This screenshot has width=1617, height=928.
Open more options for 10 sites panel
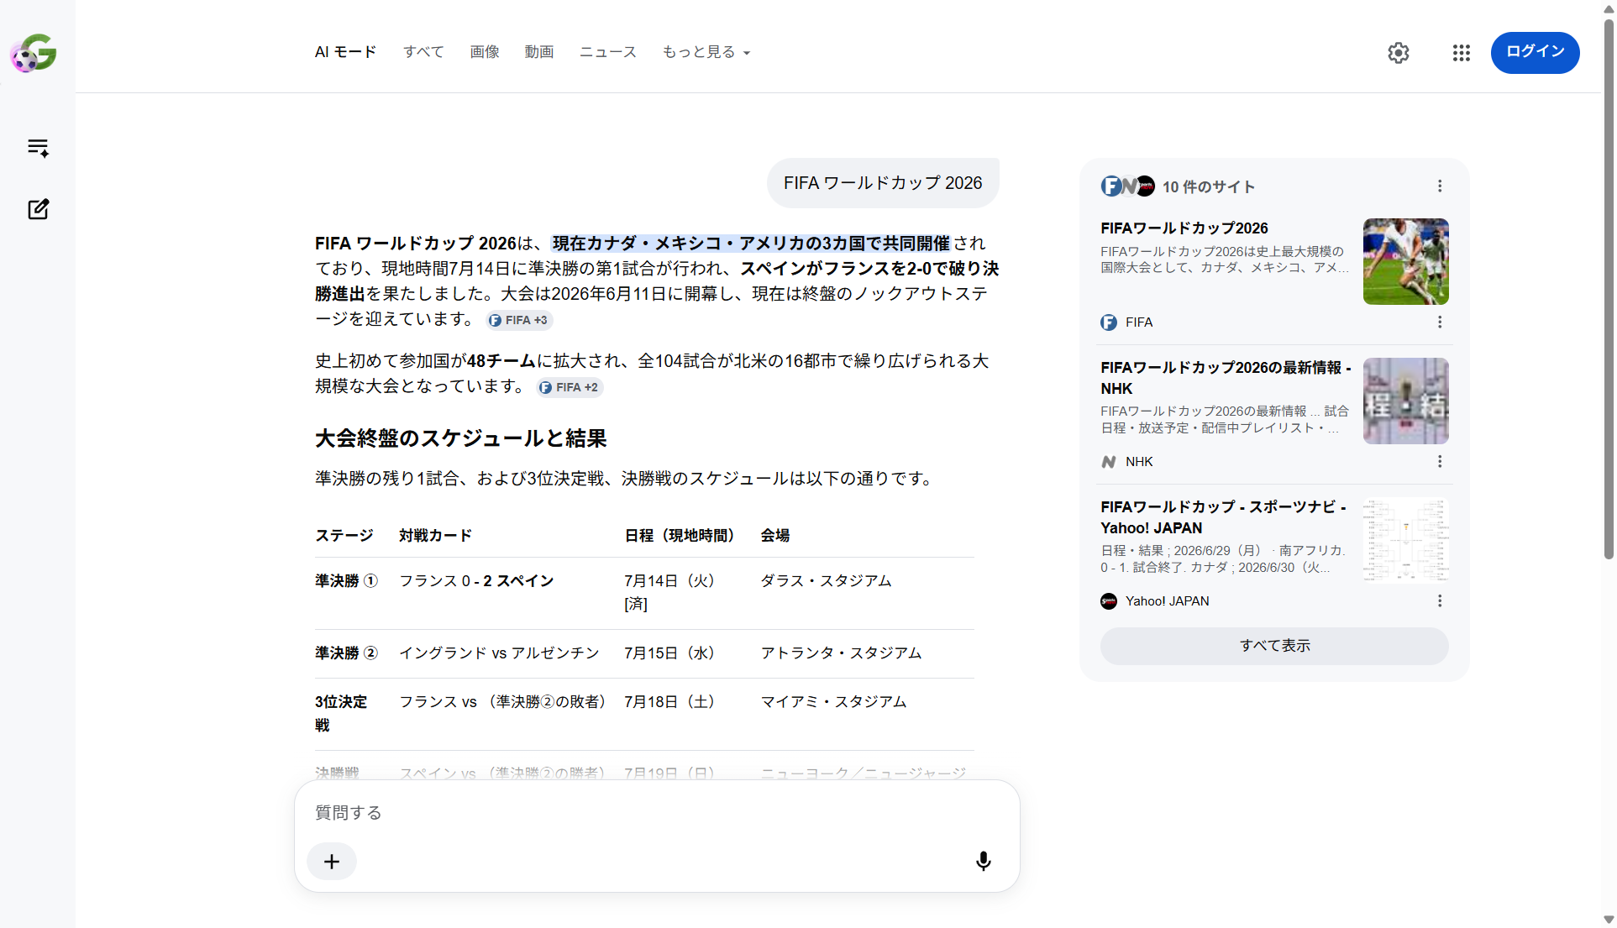[x=1439, y=186]
